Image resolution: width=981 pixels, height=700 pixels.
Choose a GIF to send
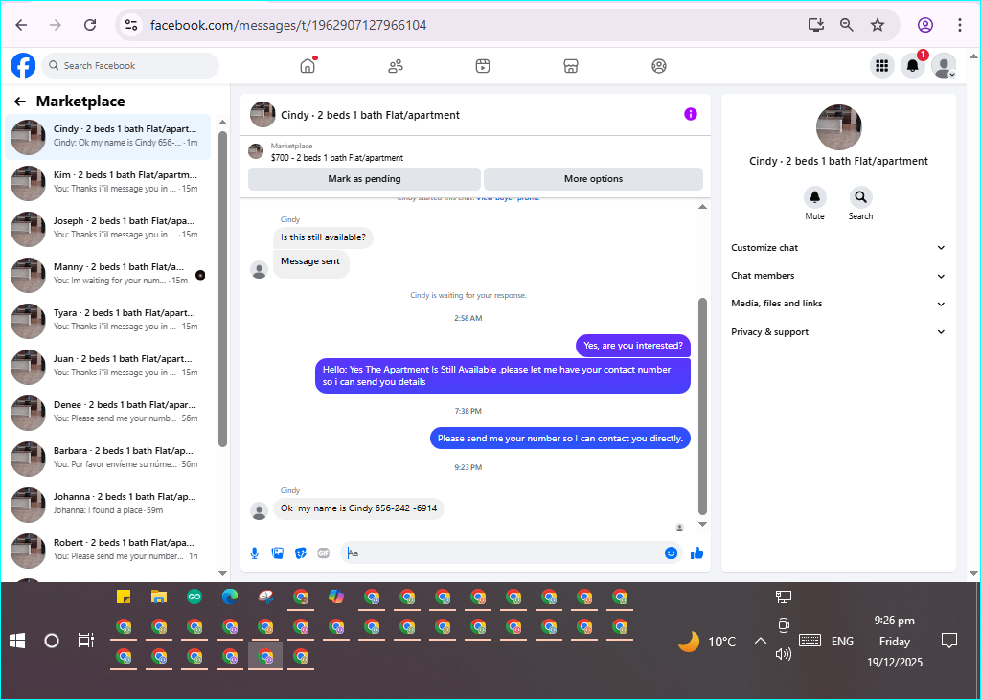pos(324,553)
